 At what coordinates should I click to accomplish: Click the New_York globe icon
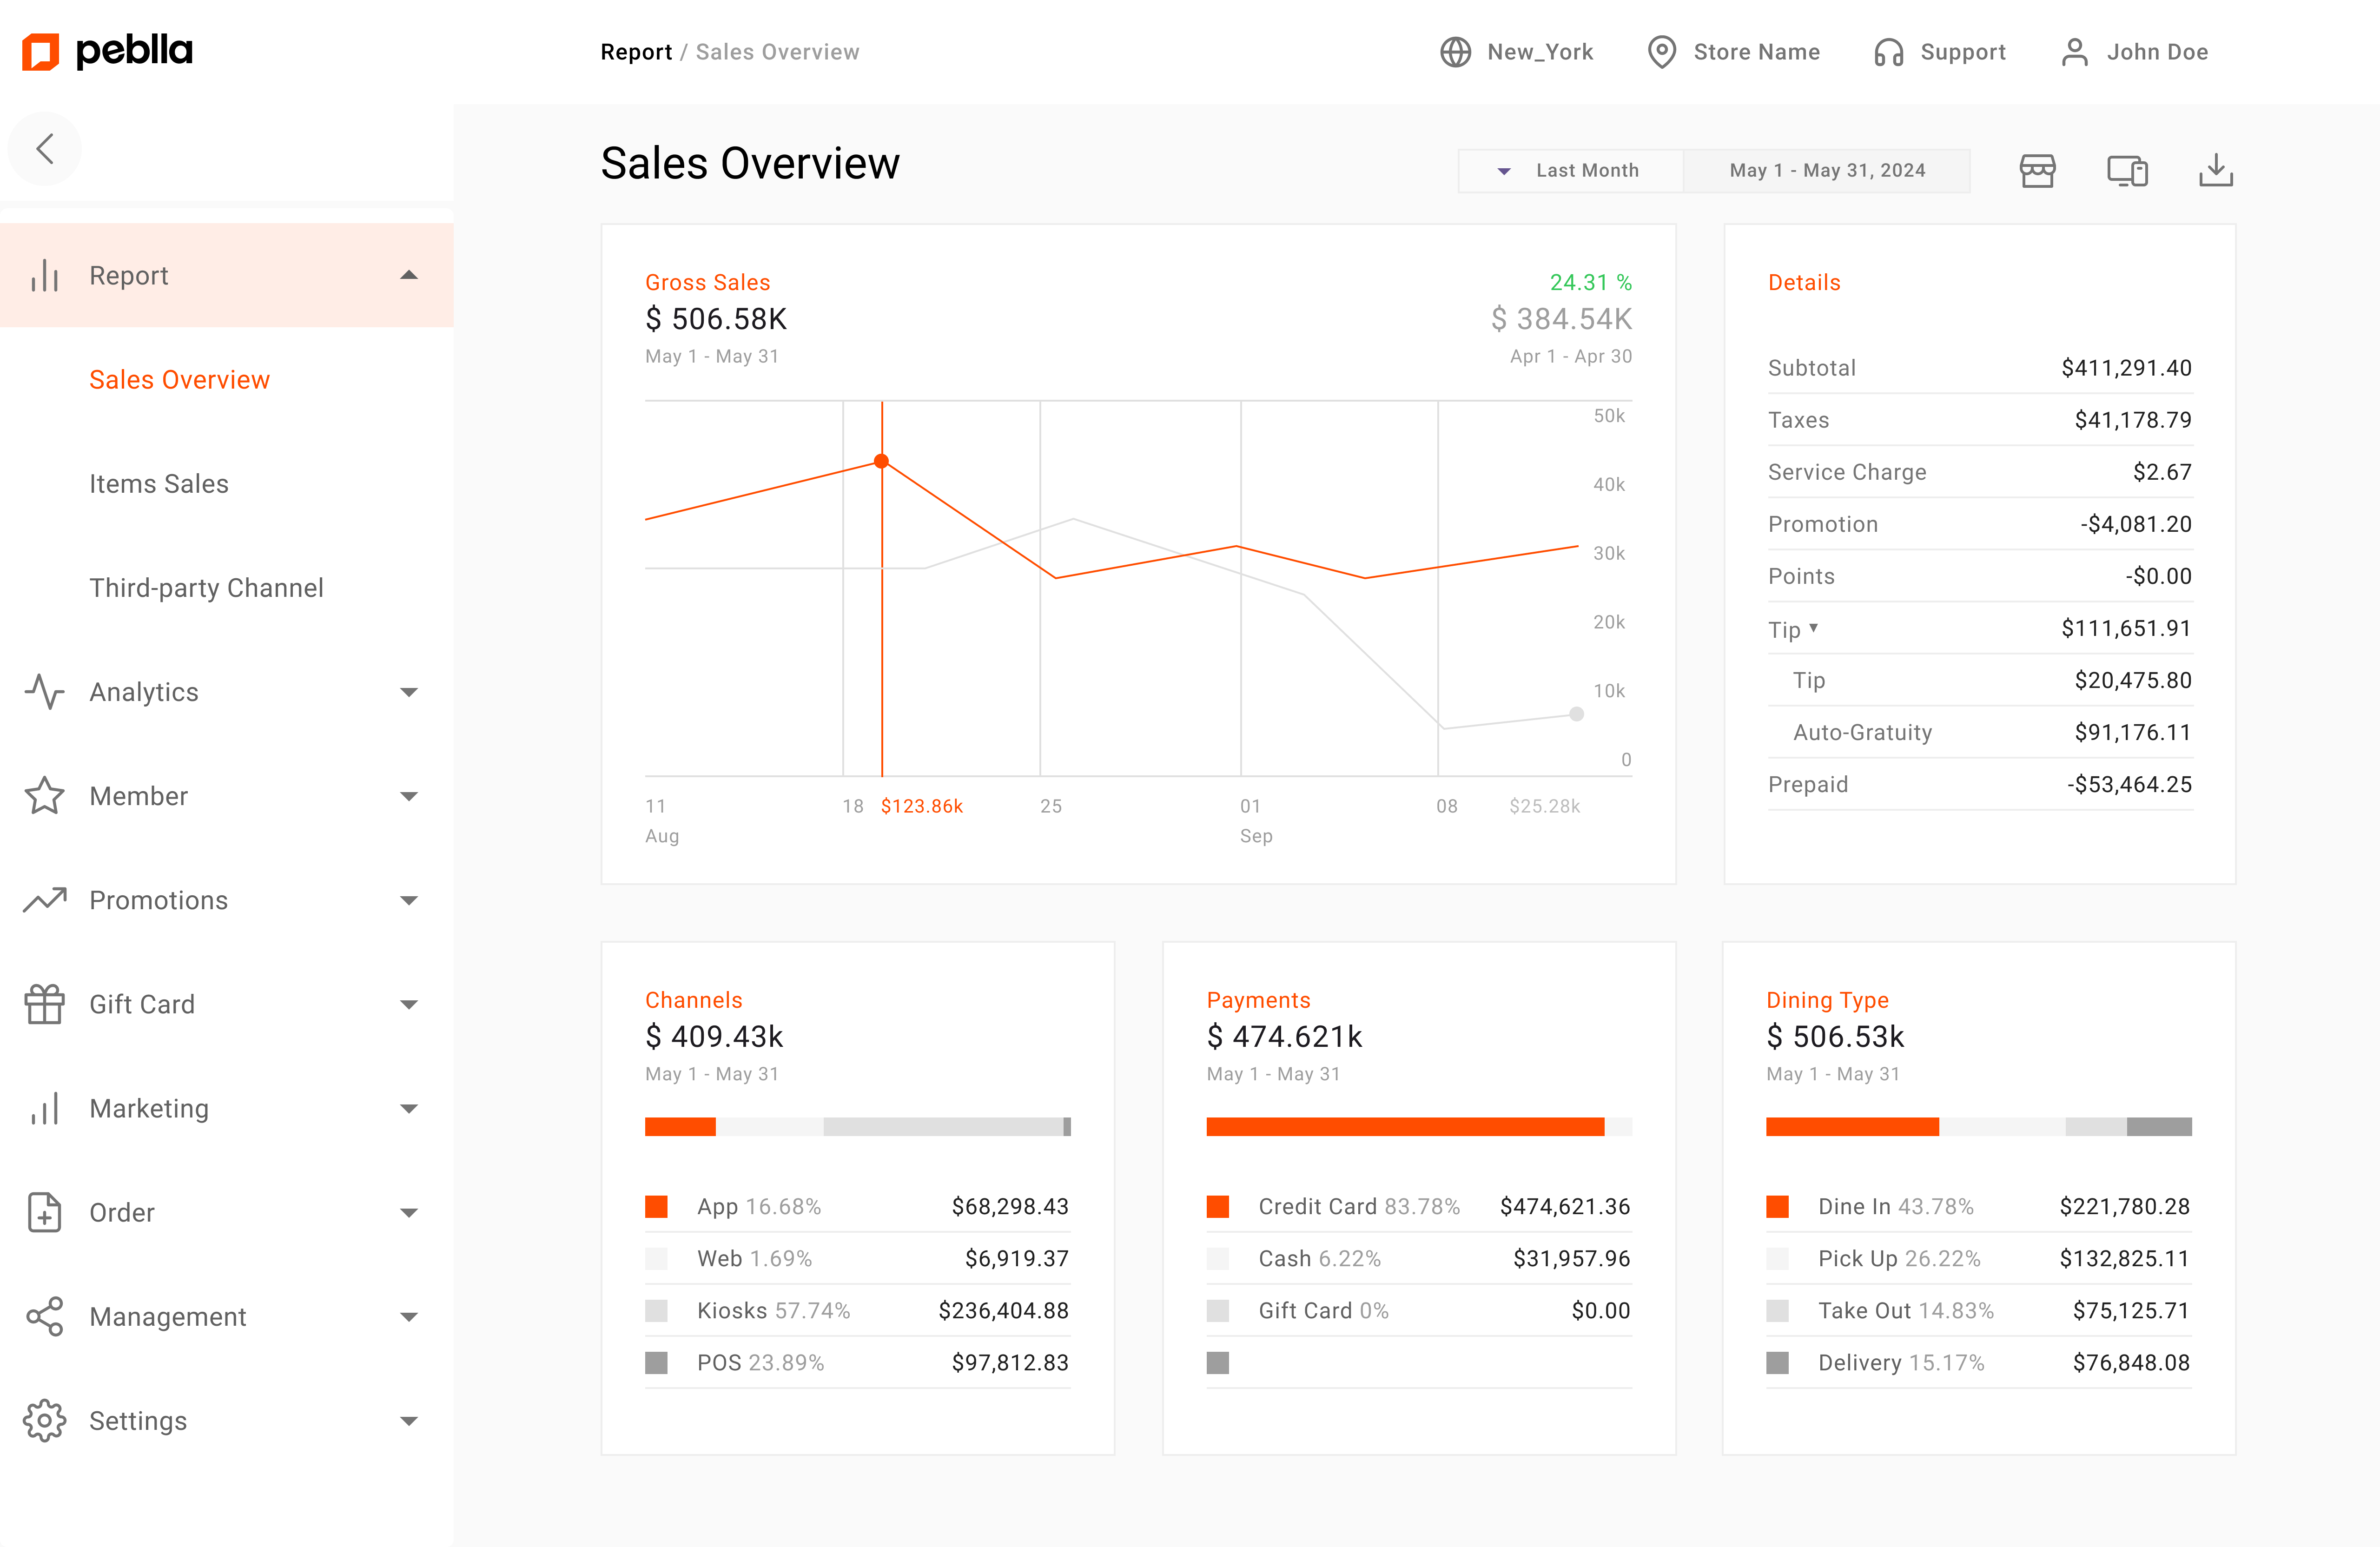pos(1455,52)
